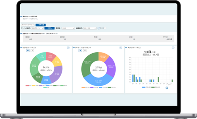Click the alternate view button beside Presenteeism donut icon
Image resolution: width=197 pixels, height=119 pixels.
pos(32,50)
